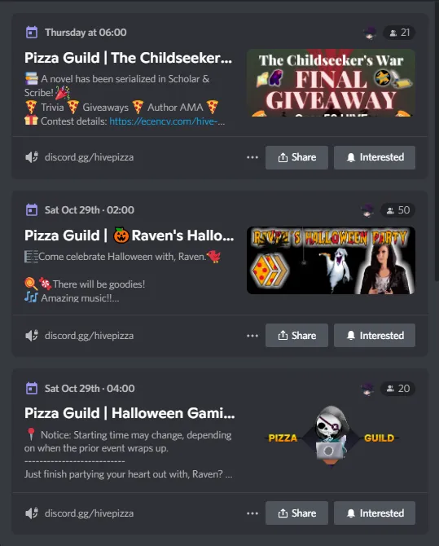439x546 pixels.
Task: Toggle Interested on Raven's Halloween party event
Action: [375, 335]
